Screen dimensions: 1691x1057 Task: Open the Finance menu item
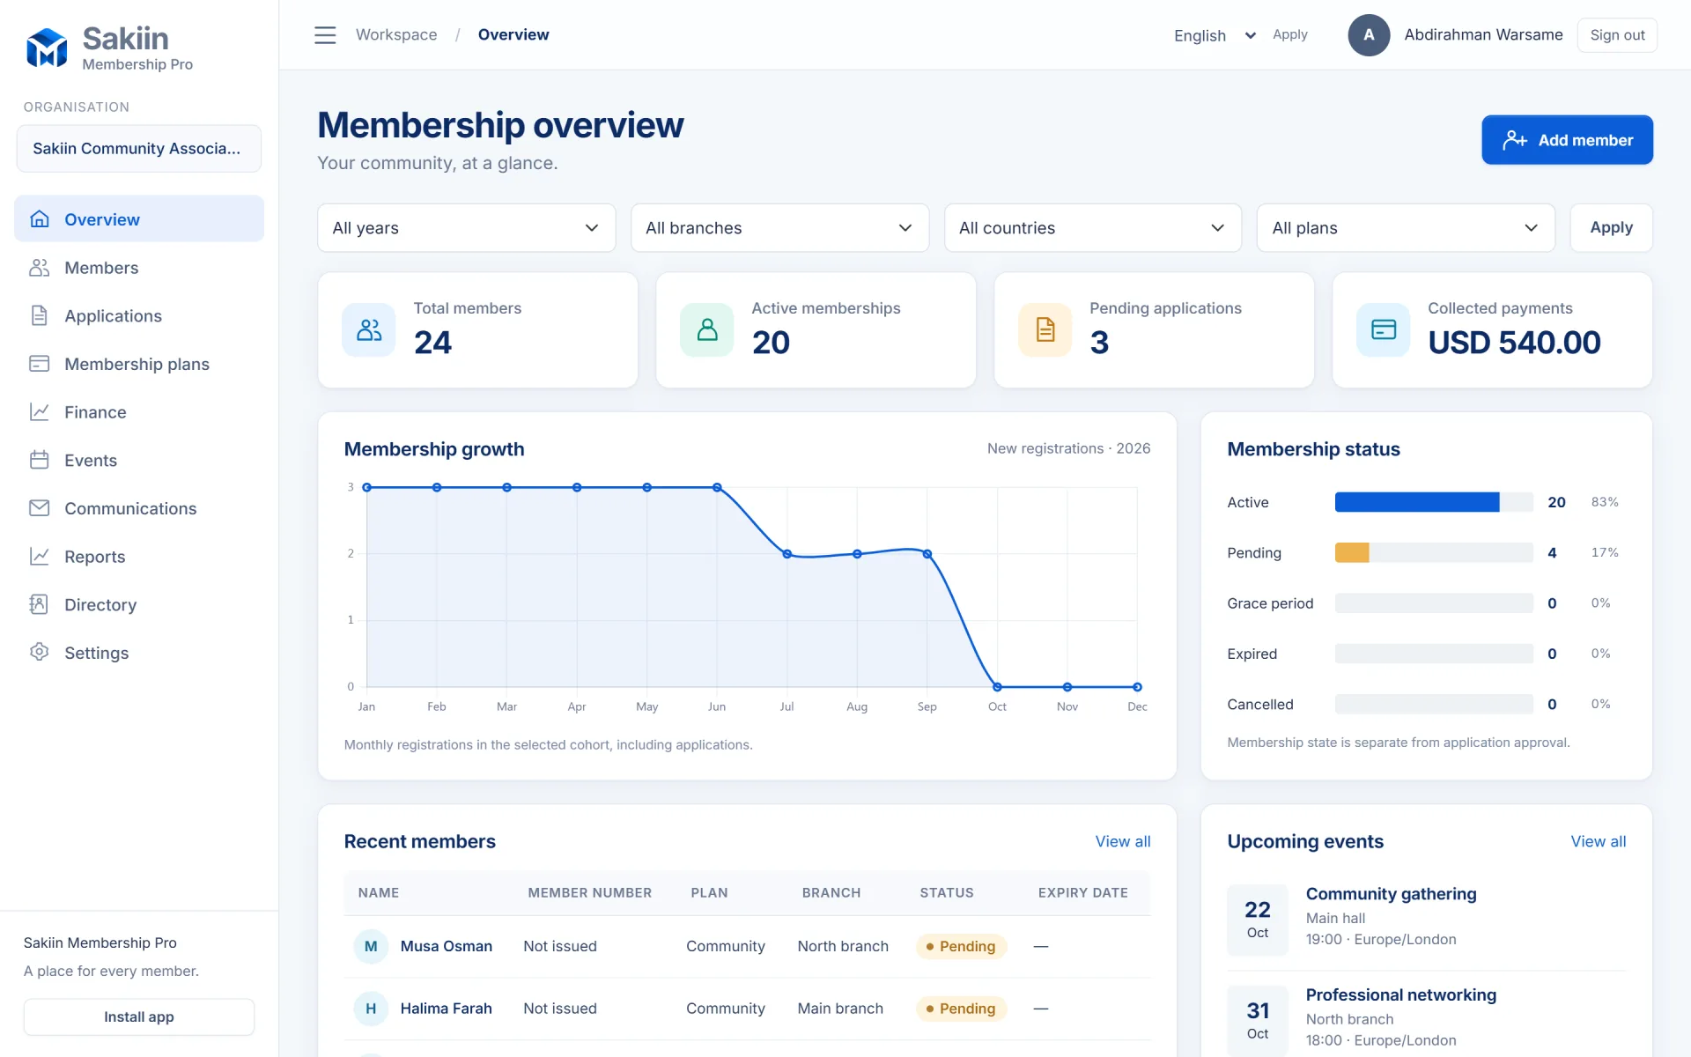pos(139,411)
